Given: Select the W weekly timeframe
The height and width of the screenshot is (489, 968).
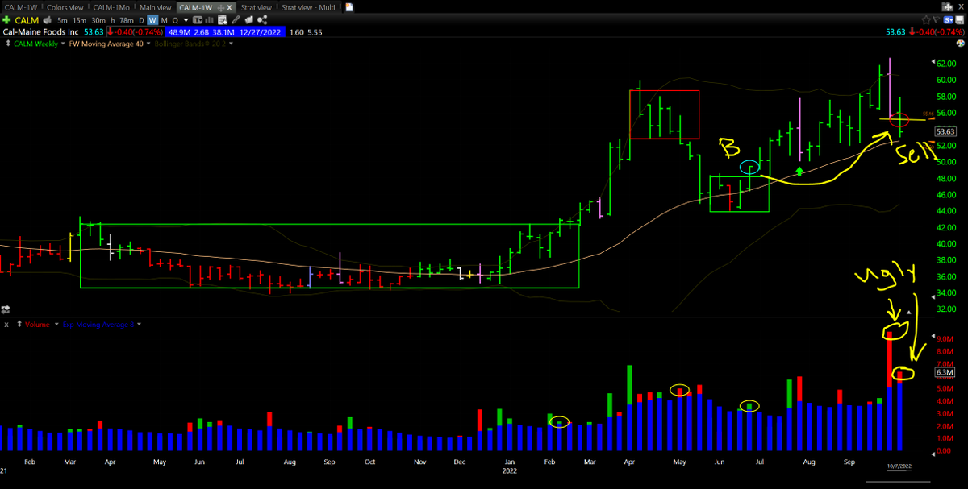Looking at the screenshot, I should tap(152, 20).
